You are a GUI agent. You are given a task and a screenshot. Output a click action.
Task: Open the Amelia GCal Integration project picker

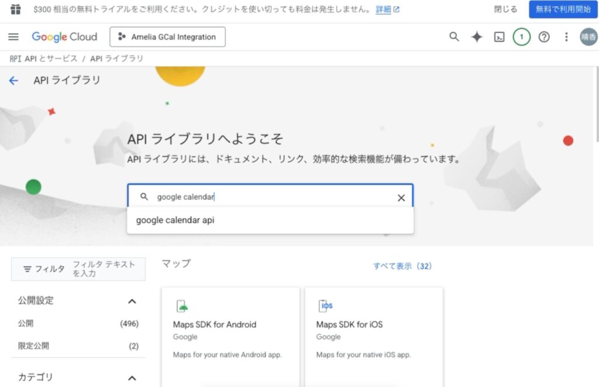pos(167,37)
